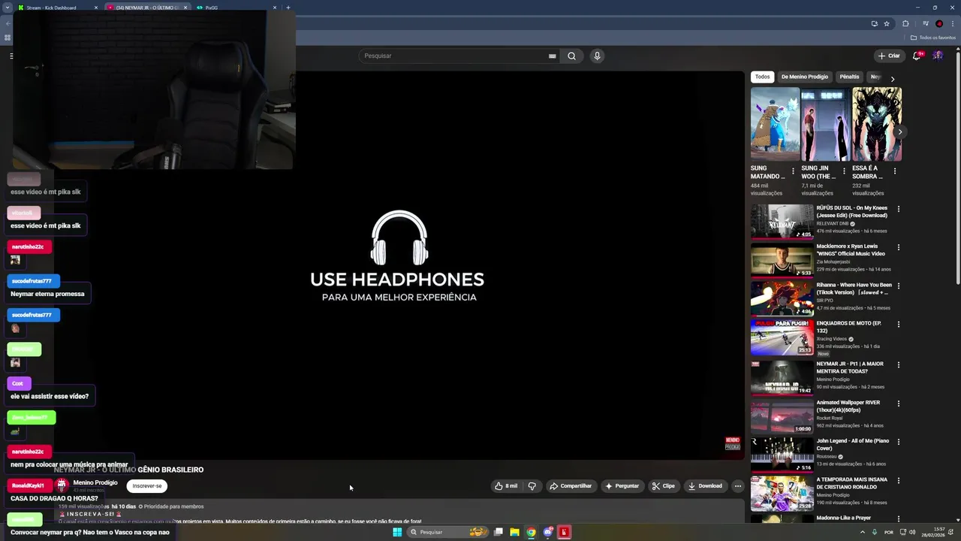The image size is (961, 541).
Task: Open the Todos os favoritos bookmarks folder
Action: 932,38
